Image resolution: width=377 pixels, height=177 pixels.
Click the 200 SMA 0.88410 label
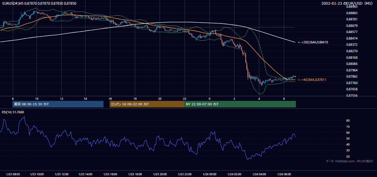(313, 42)
